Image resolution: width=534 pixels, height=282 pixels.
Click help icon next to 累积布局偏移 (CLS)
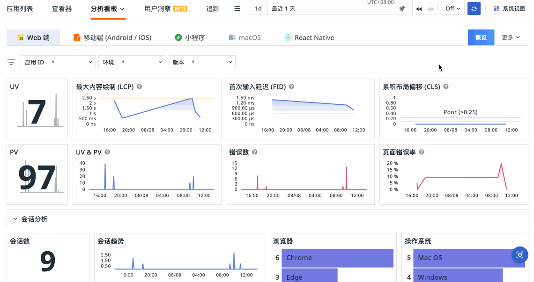446,87
